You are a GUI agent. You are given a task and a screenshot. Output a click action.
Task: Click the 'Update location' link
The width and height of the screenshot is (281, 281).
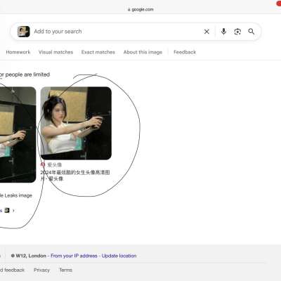tap(119, 256)
